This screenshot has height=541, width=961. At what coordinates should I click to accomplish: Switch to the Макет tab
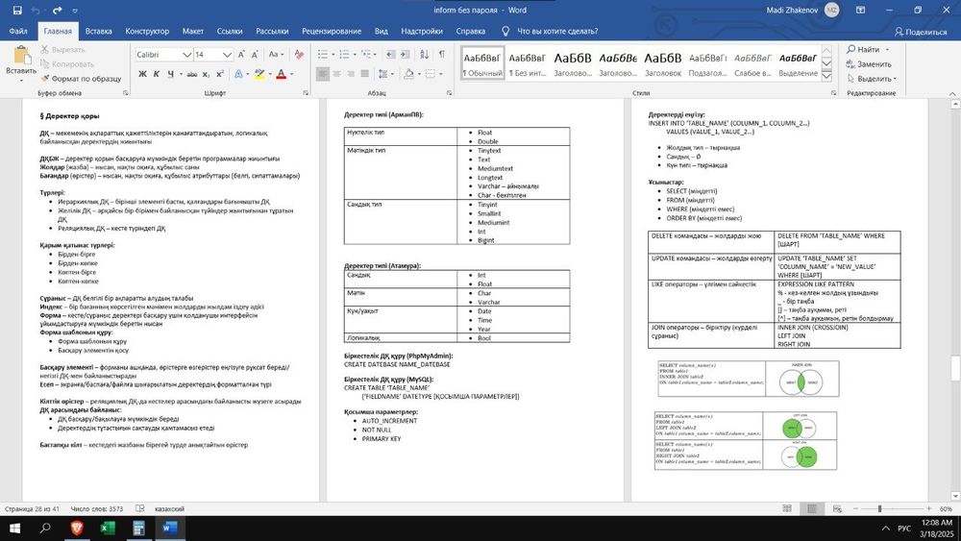click(193, 31)
